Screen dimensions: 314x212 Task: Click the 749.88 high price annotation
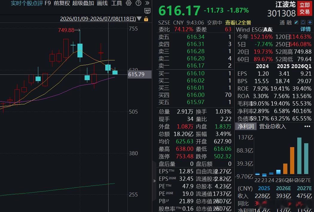[x=66, y=30]
